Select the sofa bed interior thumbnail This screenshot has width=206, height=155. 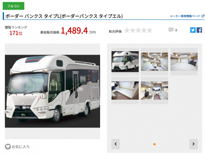pyautogui.click(x=125, y=90)
